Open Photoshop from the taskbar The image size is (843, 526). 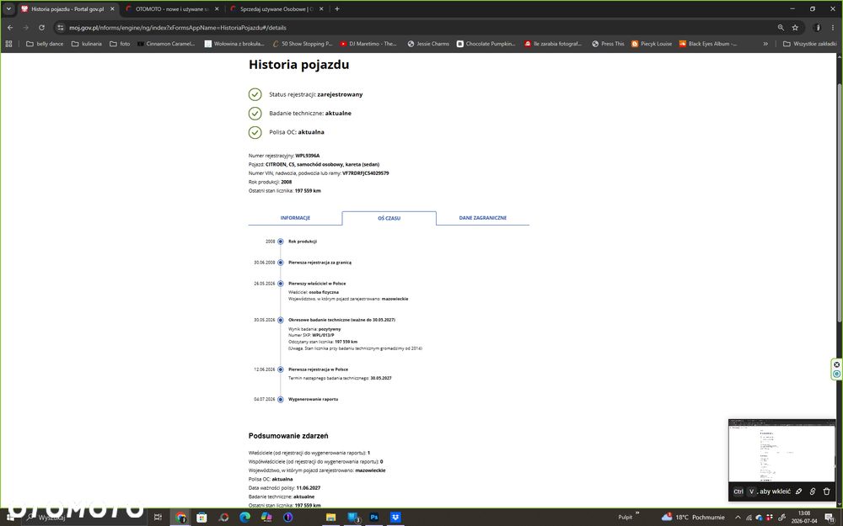[373, 518]
